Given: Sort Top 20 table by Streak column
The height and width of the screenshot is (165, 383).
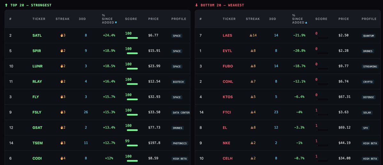Looking at the screenshot, I should 63,19.
